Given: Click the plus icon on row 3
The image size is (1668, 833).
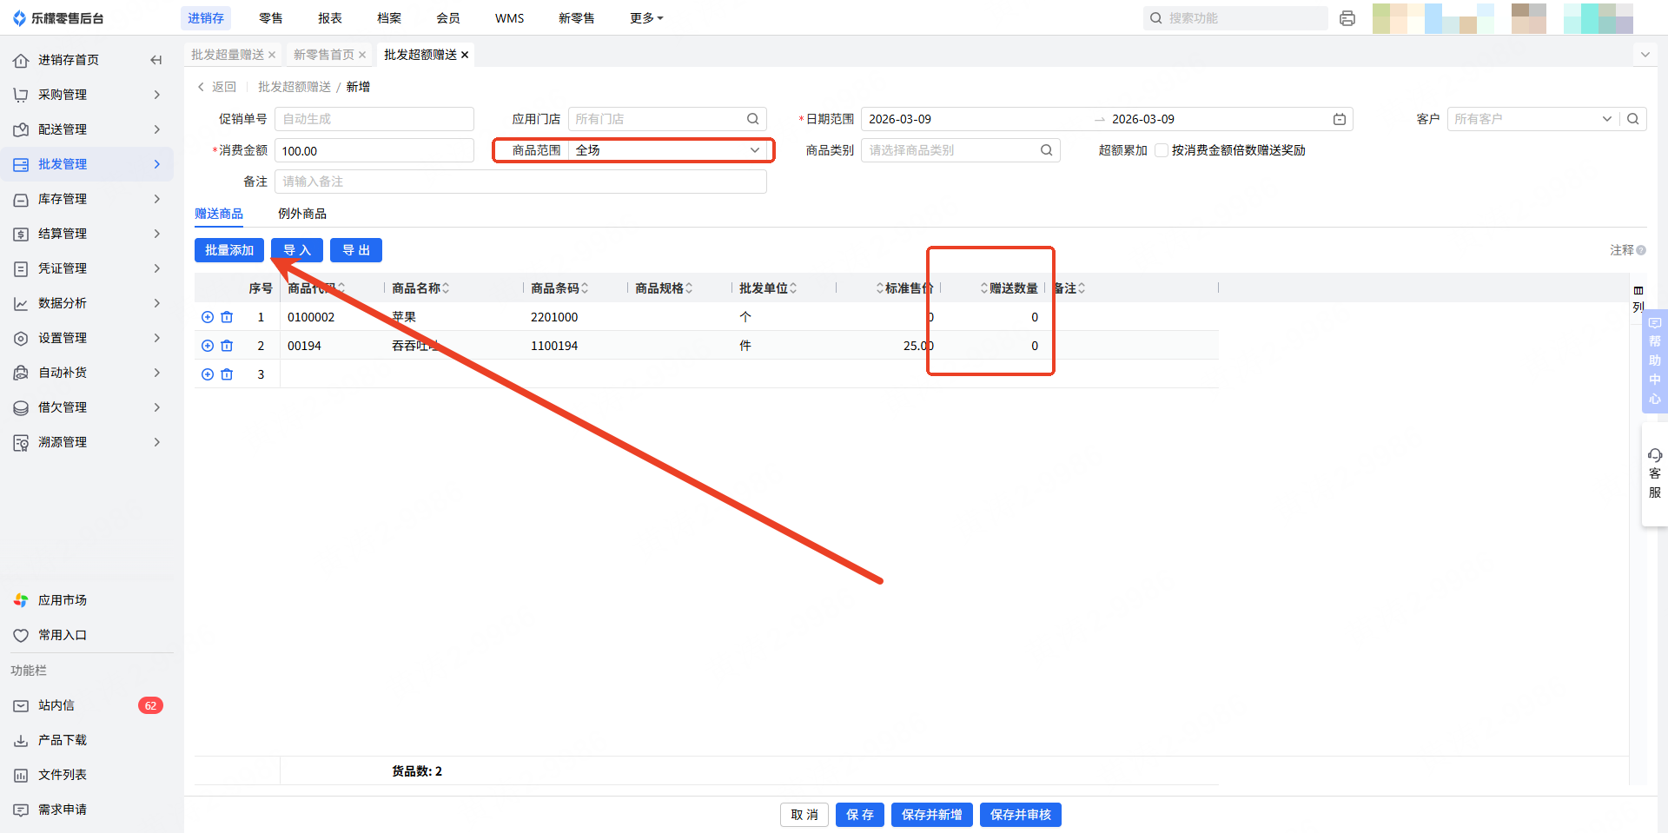Looking at the screenshot, I should [208, 374].
